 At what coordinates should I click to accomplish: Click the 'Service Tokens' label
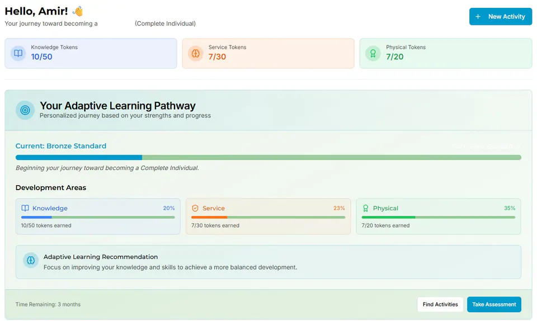[x=227, y=47]
